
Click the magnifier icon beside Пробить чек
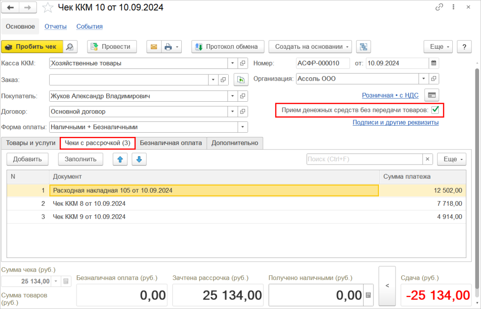point(70,46)
